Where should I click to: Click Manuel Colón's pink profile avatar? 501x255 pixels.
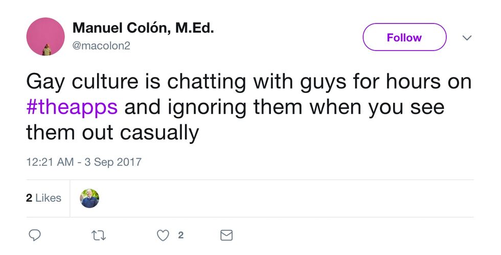click(x=45, y=37)
